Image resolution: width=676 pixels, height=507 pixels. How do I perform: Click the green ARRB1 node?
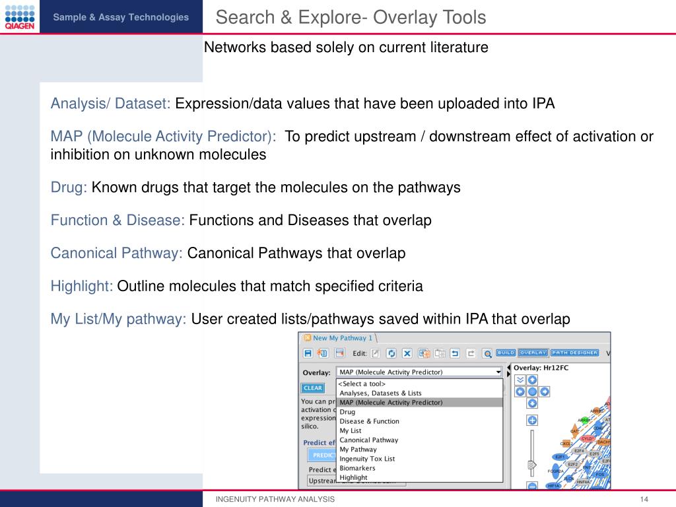[584, 420]
